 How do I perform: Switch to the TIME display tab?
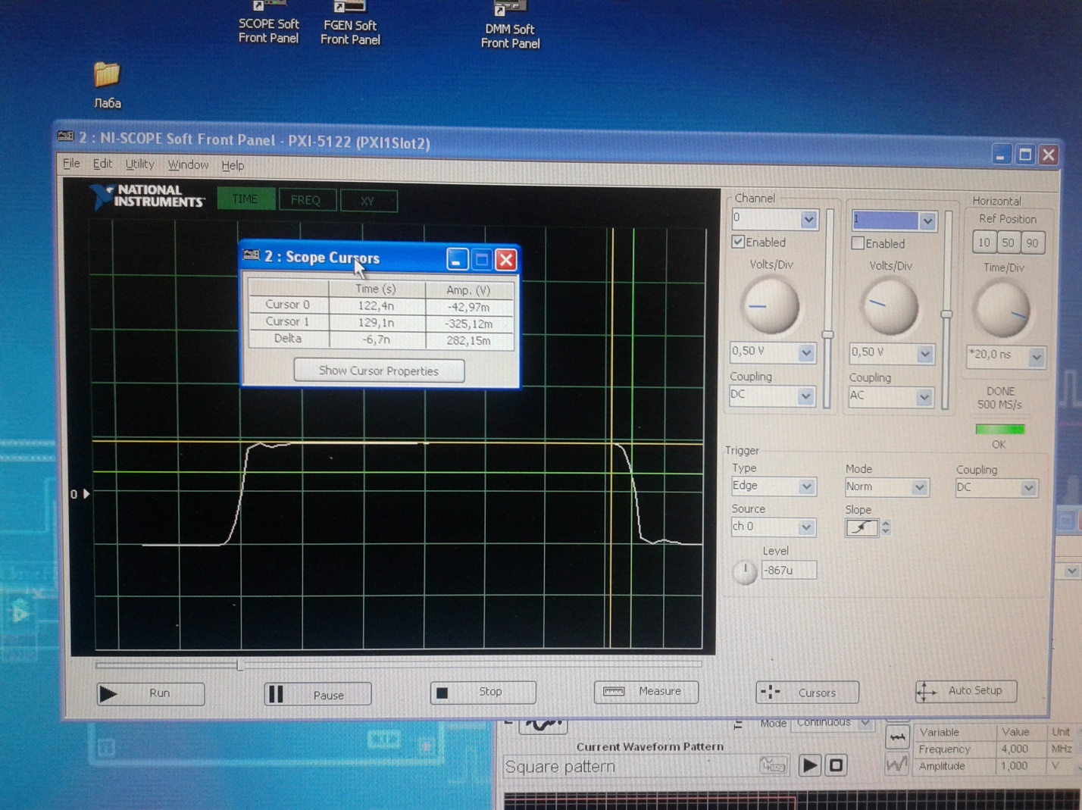(x=245, y=199)
